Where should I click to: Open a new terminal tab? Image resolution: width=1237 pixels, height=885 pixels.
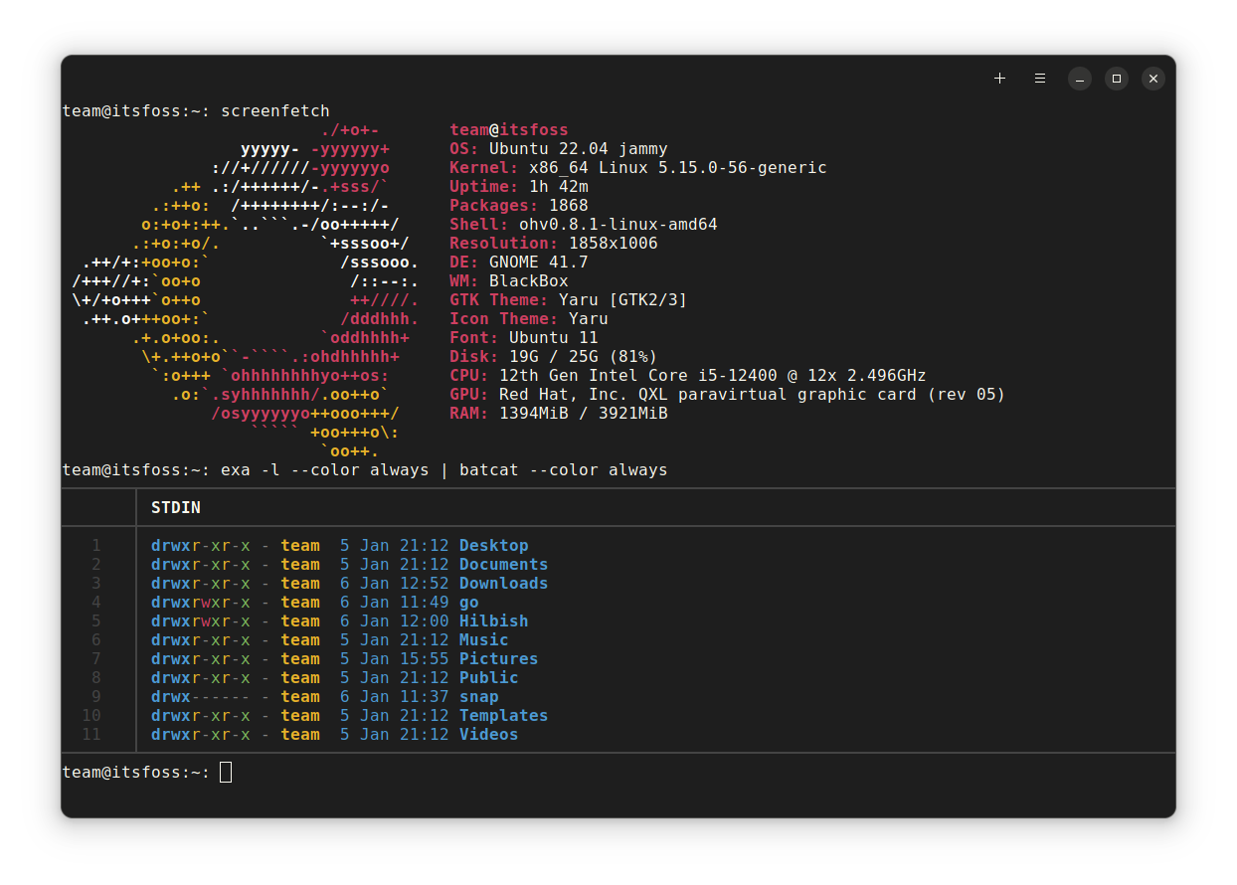pyautogui.click(x=999, y=78)
